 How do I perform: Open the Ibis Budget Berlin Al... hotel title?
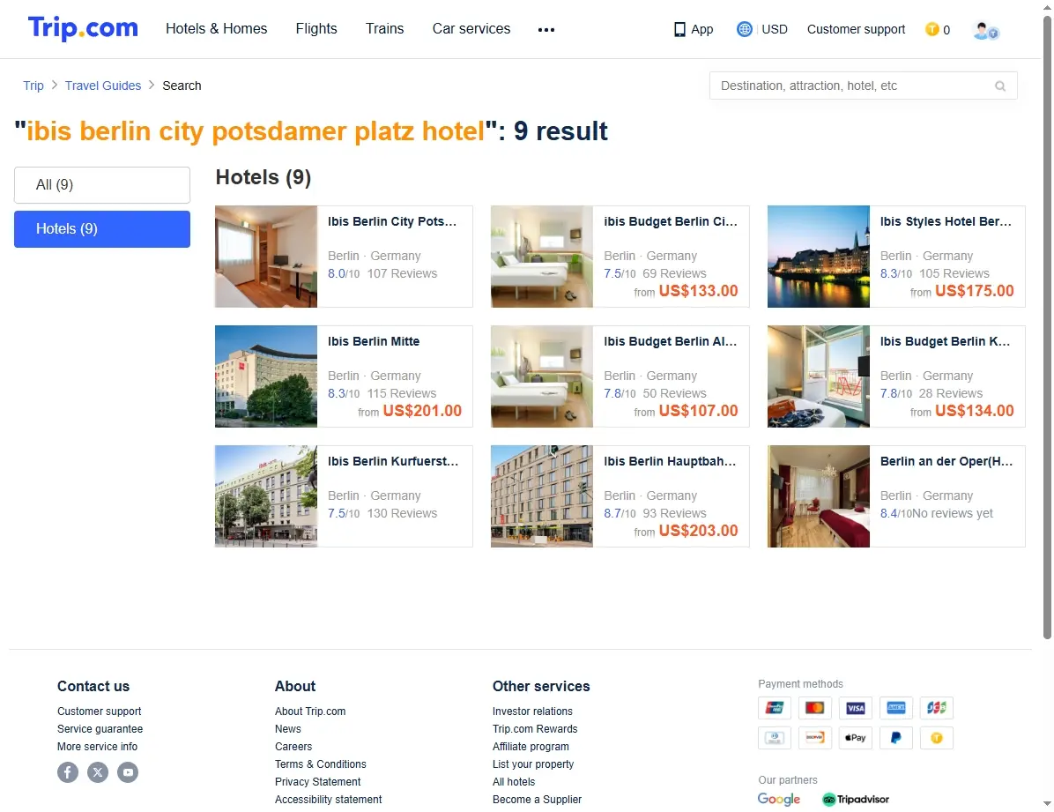tap(670, 342)
